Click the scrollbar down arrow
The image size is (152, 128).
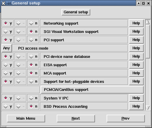coord(148,108)
